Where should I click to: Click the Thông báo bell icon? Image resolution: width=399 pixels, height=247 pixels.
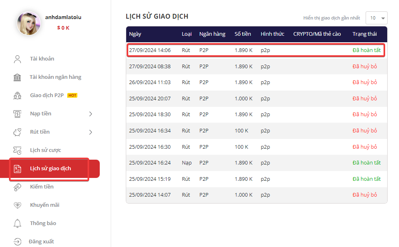17,223
